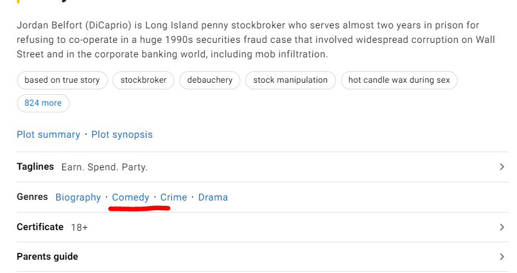Open the Plot summary link

[48, 135]
